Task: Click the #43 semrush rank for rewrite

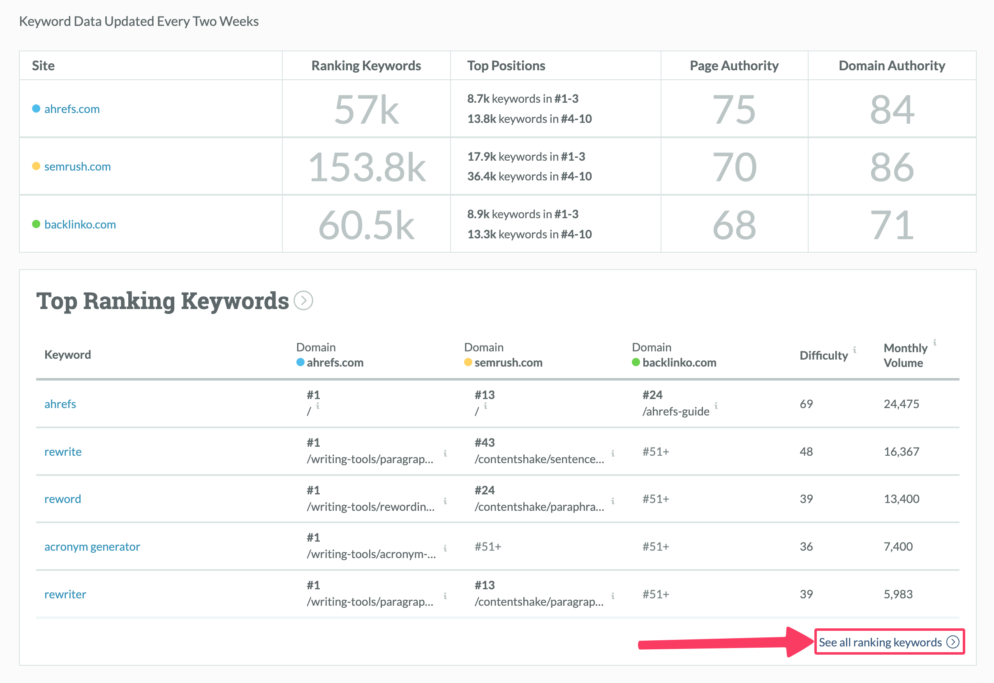Action: coord(485,443)
